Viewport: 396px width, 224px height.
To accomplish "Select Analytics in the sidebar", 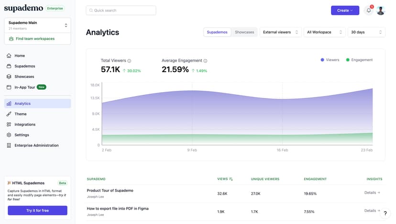I will click(x=37, y=104).
